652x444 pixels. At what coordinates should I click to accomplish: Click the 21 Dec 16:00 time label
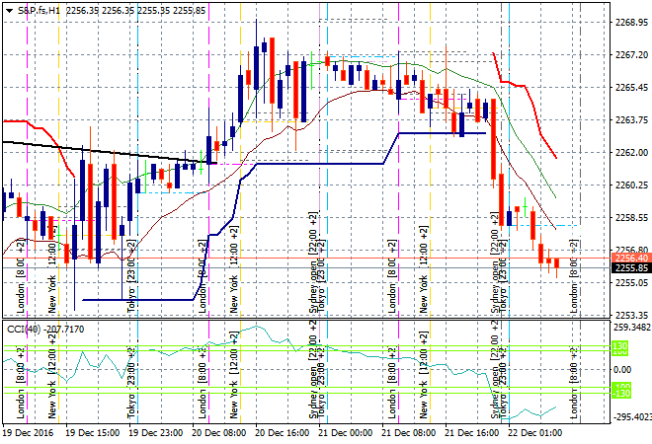[x=469, y=432]
